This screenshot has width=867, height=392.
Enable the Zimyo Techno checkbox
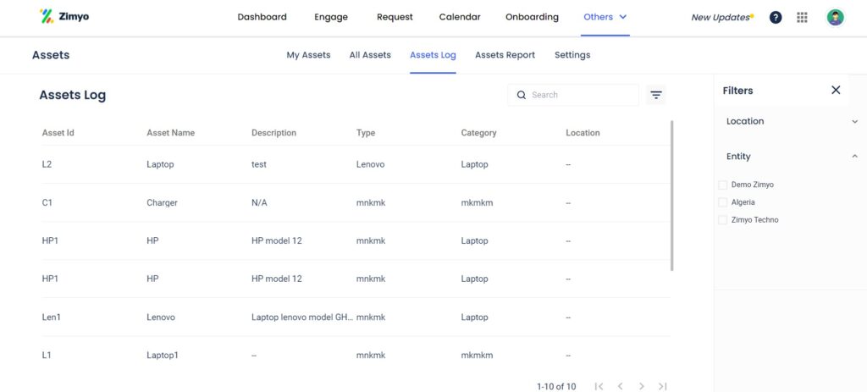pos(722,220)
